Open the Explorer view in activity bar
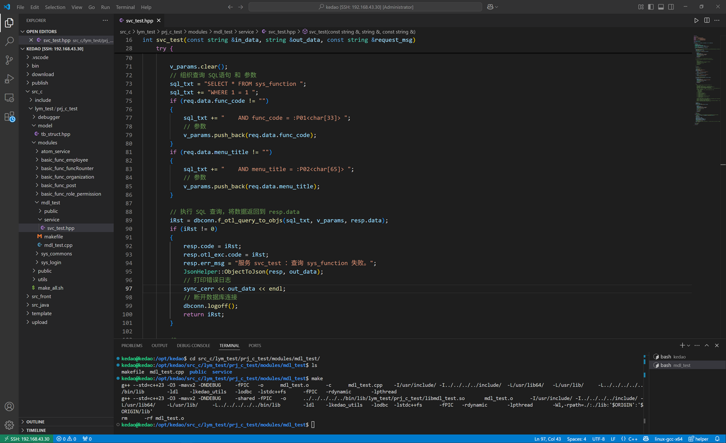The height and width of the screenshot is (443, 726). 9,23
